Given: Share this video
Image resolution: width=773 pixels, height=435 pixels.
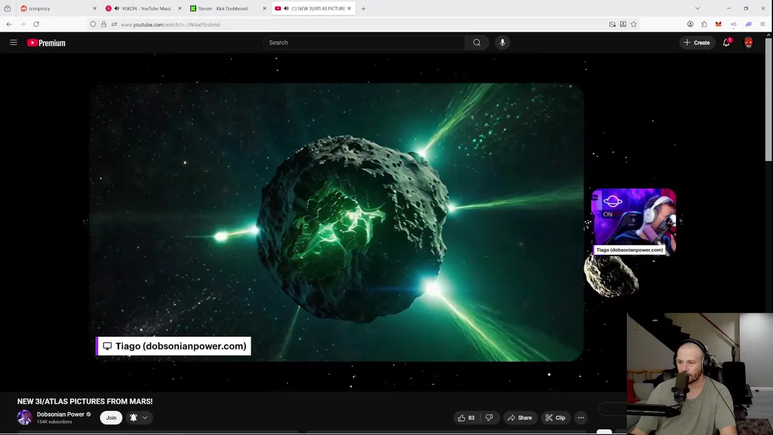Looking at the screenshot, I should (x=519, y=417).
